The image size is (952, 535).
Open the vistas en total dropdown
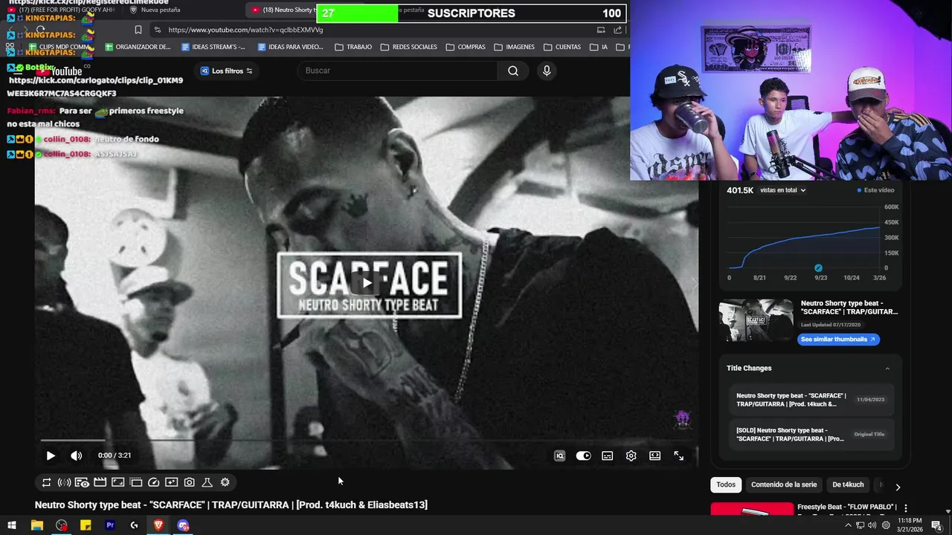[x=782, y=190]
